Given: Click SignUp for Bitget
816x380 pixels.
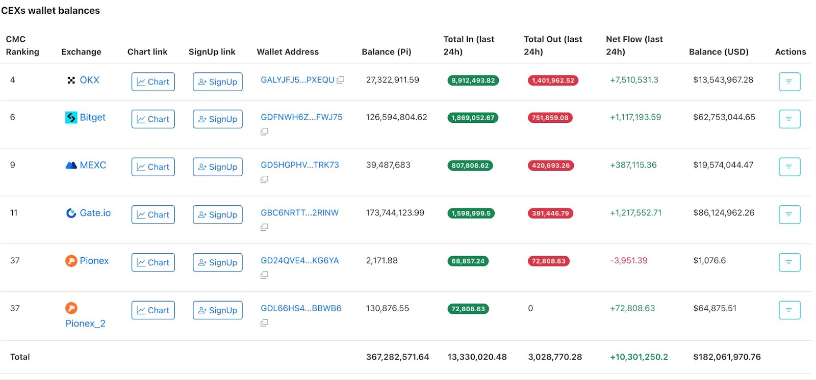Looking at the screenshot, I should [218, 119].
